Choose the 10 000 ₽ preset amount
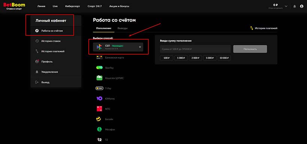 point(224,58)
